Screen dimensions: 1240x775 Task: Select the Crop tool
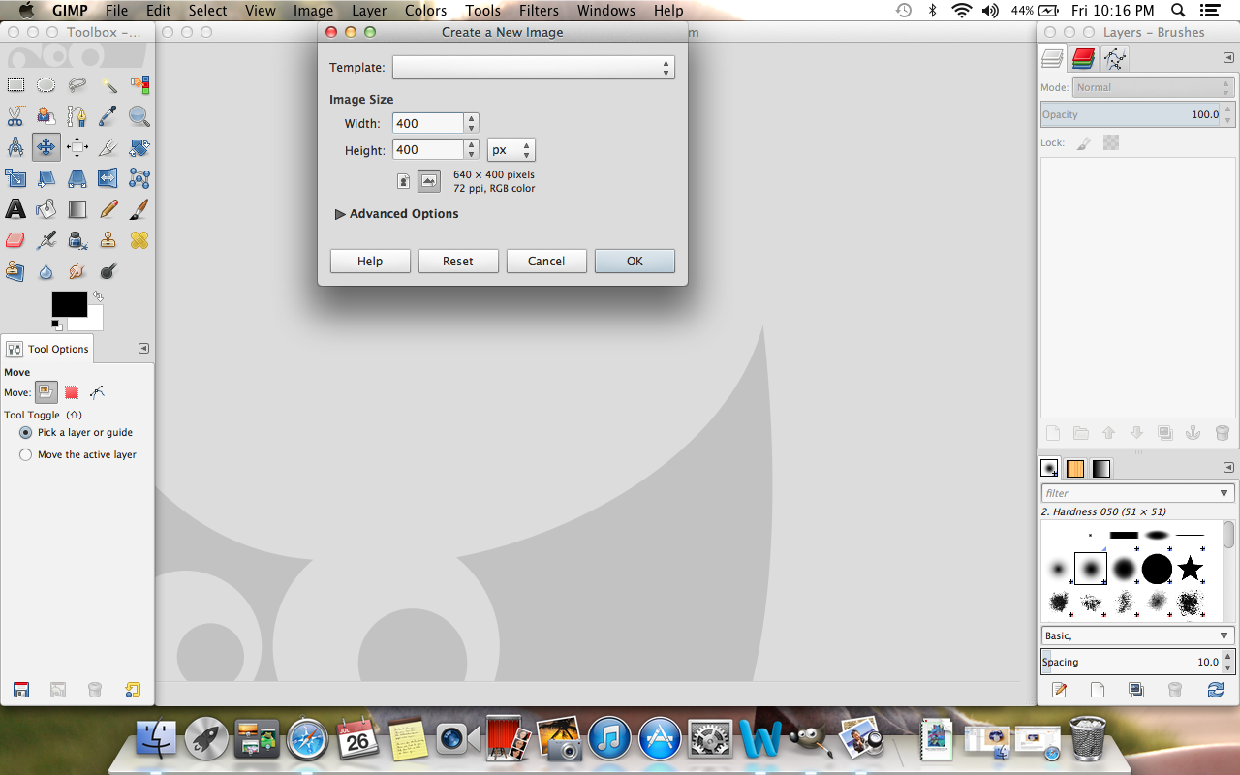(108, 147)
